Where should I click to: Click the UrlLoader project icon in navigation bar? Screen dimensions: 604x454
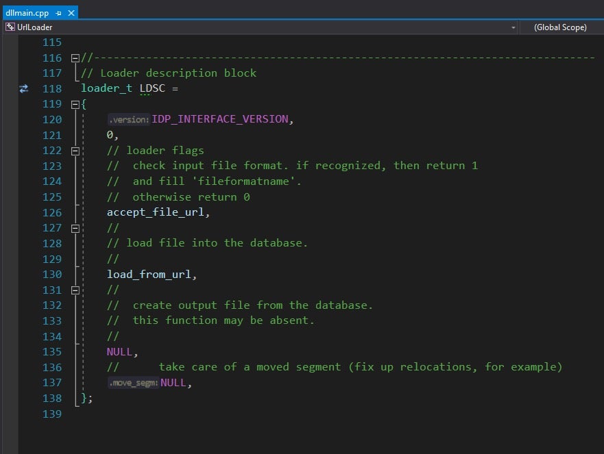(x=10, y=27)
